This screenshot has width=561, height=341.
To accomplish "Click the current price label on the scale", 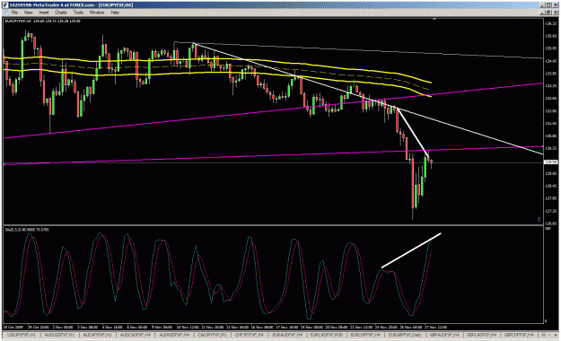I will coord(550,162).
